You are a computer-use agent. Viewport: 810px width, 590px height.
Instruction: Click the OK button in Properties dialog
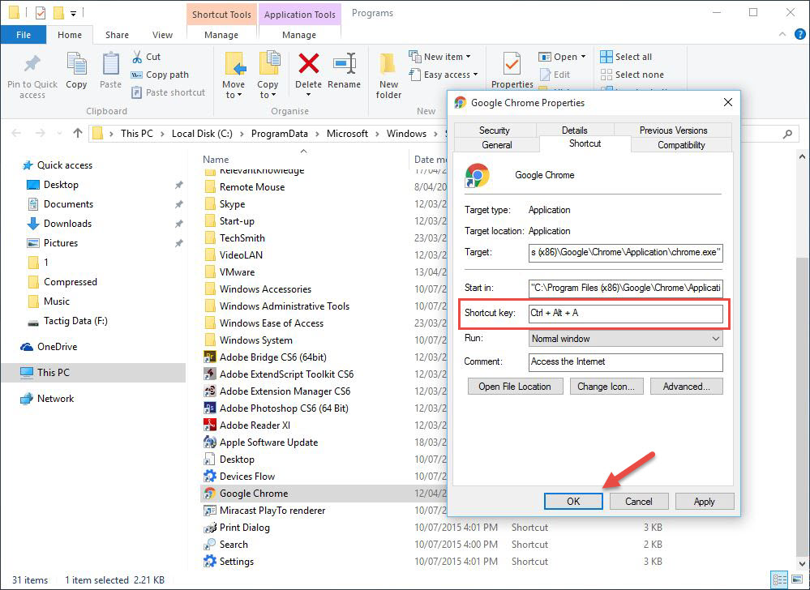point(573,501)
